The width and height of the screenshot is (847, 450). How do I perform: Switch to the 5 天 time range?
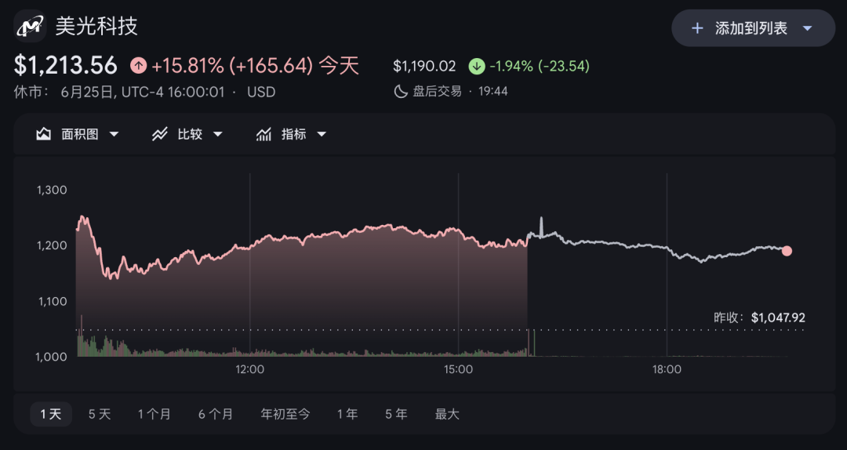(x=100, y=415)
